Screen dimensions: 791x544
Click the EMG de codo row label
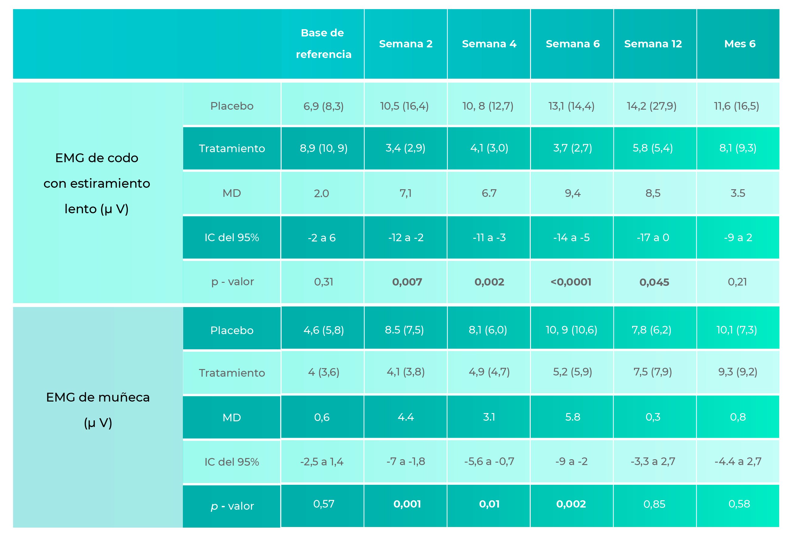pos(97,183)
